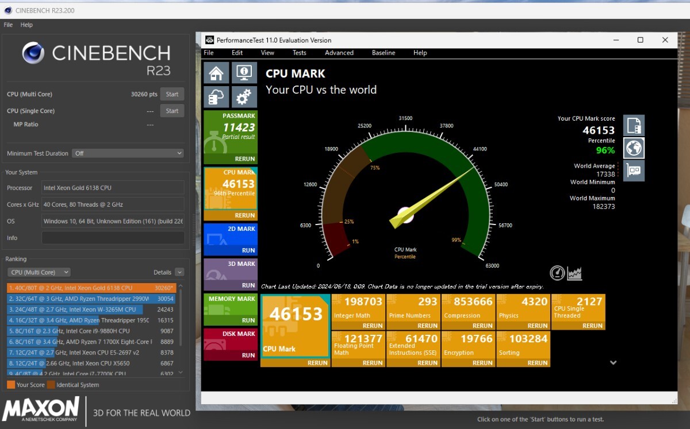Switch to the distribution graph view icon
The image size is (690, 429).
pyautogui.click(x=574, y=273)
